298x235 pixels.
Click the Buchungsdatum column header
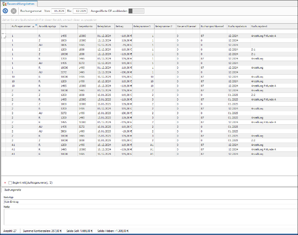[x=239, y=26]
